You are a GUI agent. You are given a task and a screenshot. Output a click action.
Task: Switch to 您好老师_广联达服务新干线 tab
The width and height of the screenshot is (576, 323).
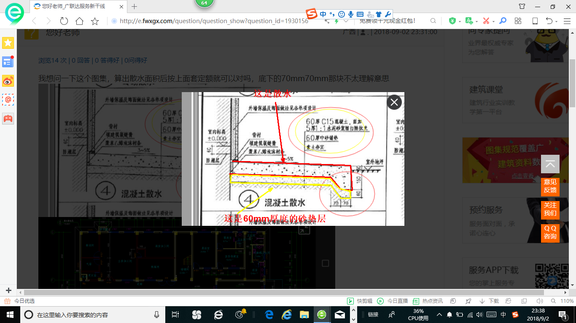coord(78,6)
